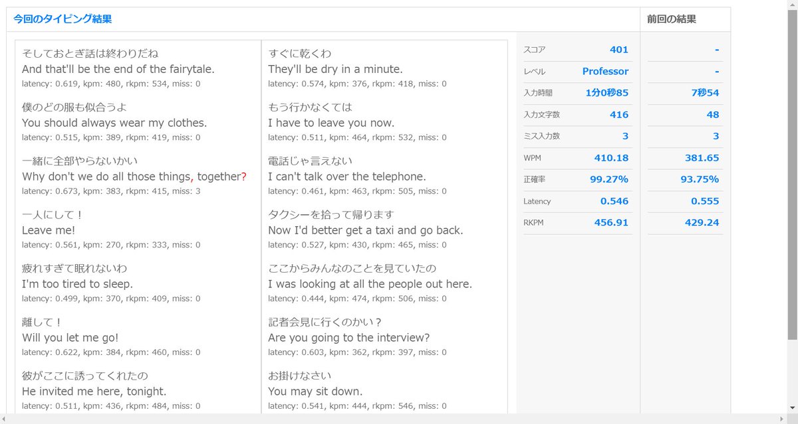This screenshot has height=424, width=798.
Task: Click 'You should always wear my clothes.'
Action: point(114,123)
